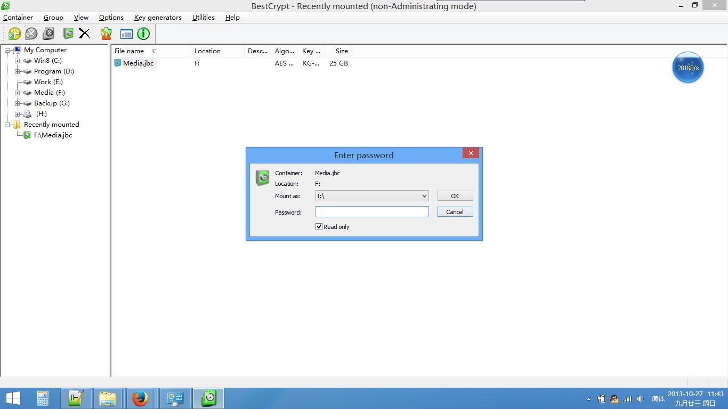Open the View menu
Viewport: 728px width, 409px height.
81,18
